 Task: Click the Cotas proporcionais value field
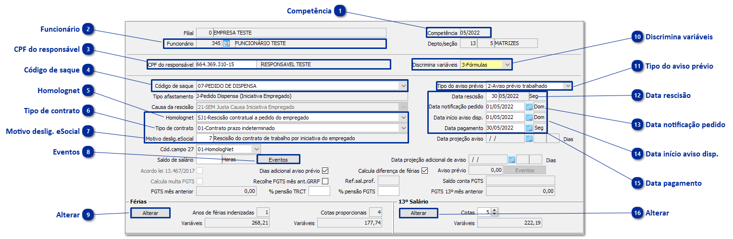[x=376, y=212]
